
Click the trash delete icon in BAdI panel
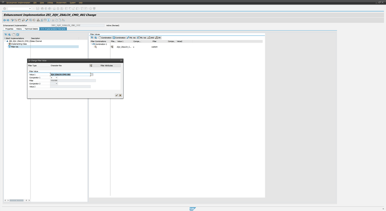[17, 35]
